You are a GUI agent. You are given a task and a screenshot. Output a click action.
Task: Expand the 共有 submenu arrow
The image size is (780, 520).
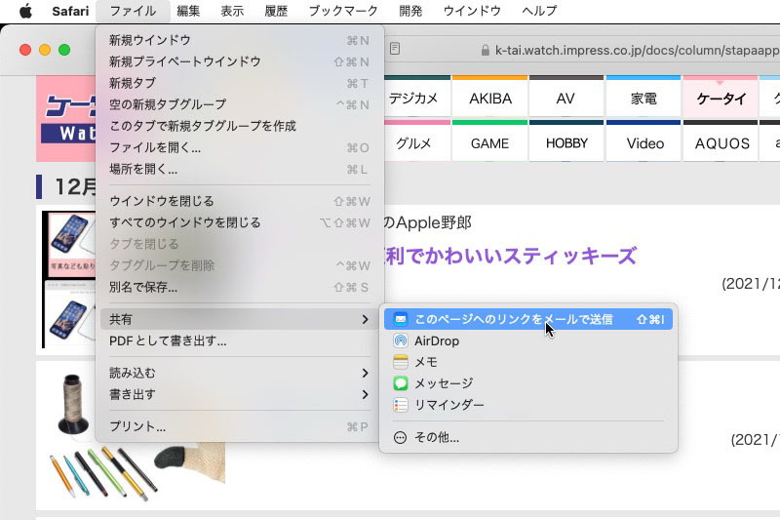[365, 319]
